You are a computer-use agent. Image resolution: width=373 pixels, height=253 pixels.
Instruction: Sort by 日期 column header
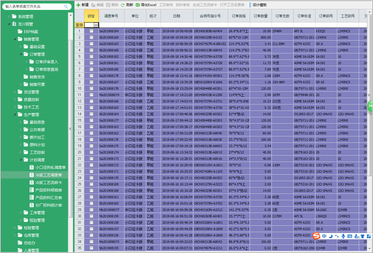tap(177, 16)
